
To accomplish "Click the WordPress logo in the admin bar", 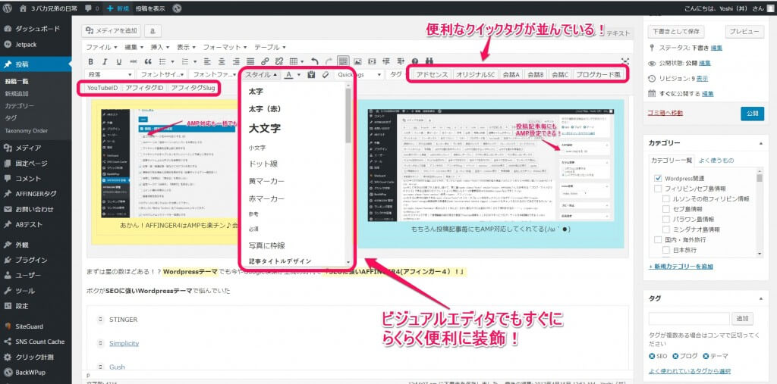I will (7, 8).
